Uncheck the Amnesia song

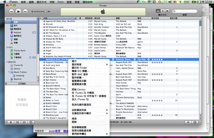(44, 45)
